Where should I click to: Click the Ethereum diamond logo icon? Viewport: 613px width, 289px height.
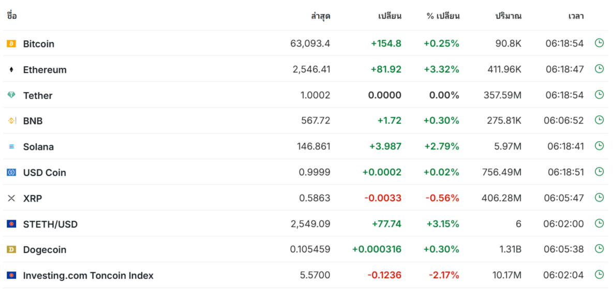[11, 70]
